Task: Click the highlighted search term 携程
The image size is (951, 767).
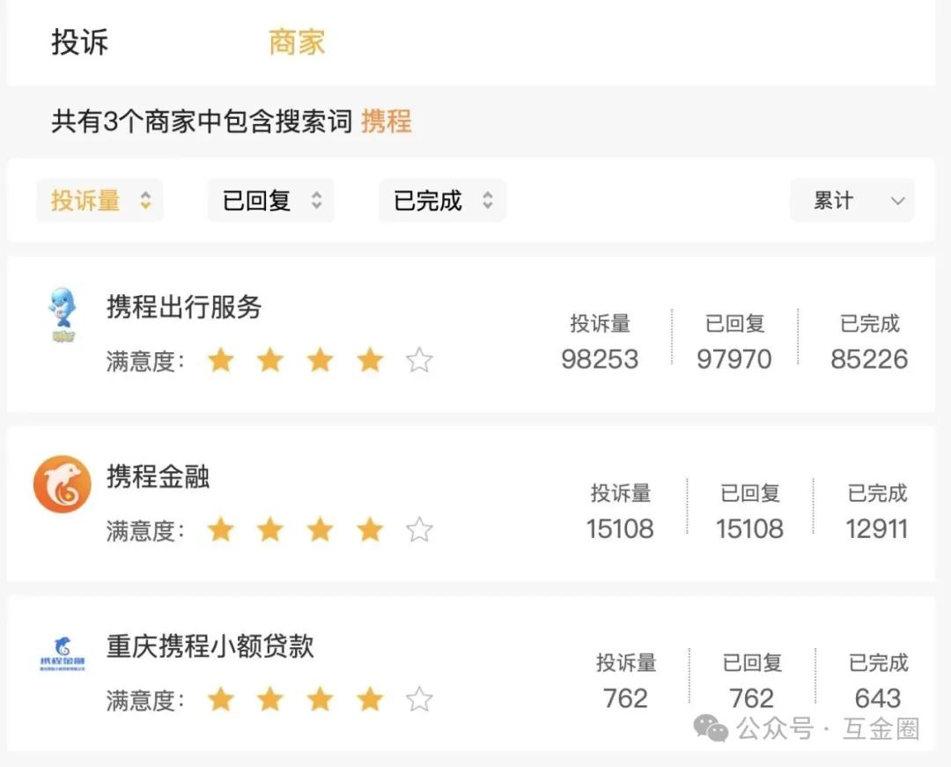Action: pyautogui.click(x=387, y=122)
